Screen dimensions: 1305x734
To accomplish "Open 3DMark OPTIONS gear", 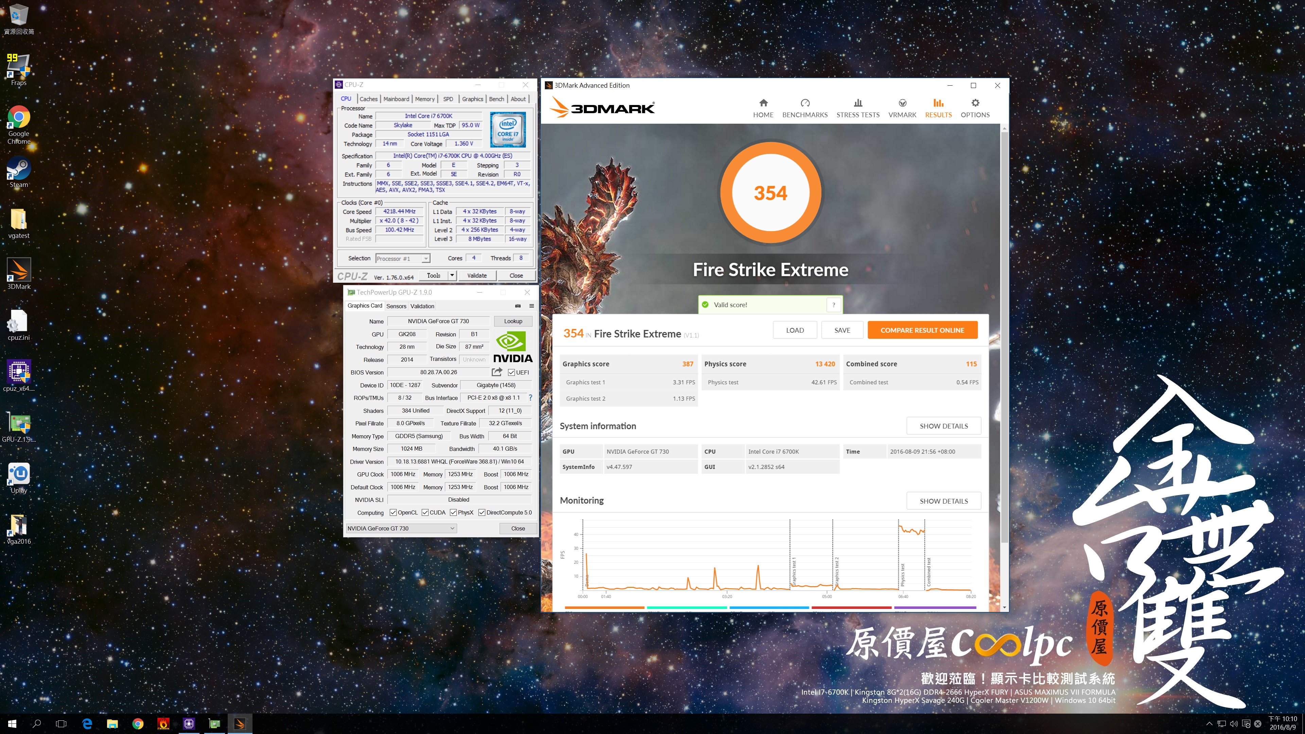I will point(975,108).
